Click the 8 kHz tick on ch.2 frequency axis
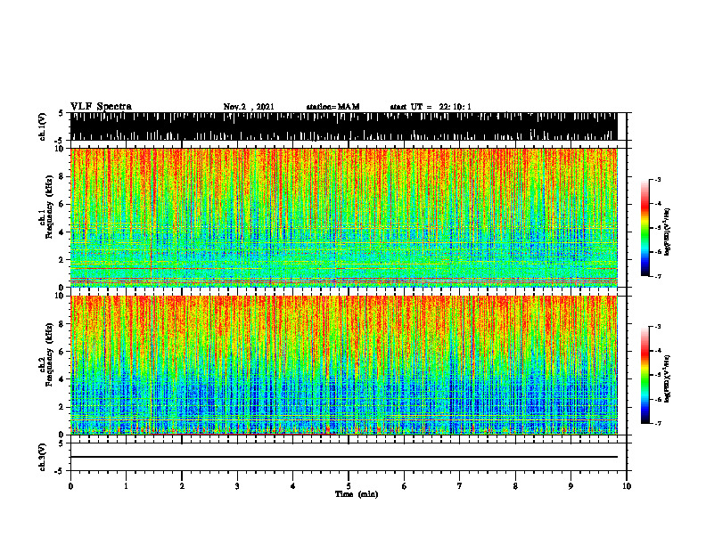The image size is (706, 545). [62, 324]
